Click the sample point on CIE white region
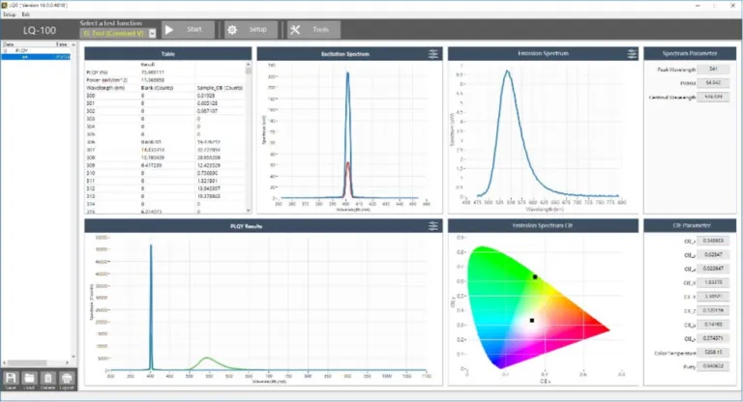The image size is (743, 402). click(x=532, y=321)
